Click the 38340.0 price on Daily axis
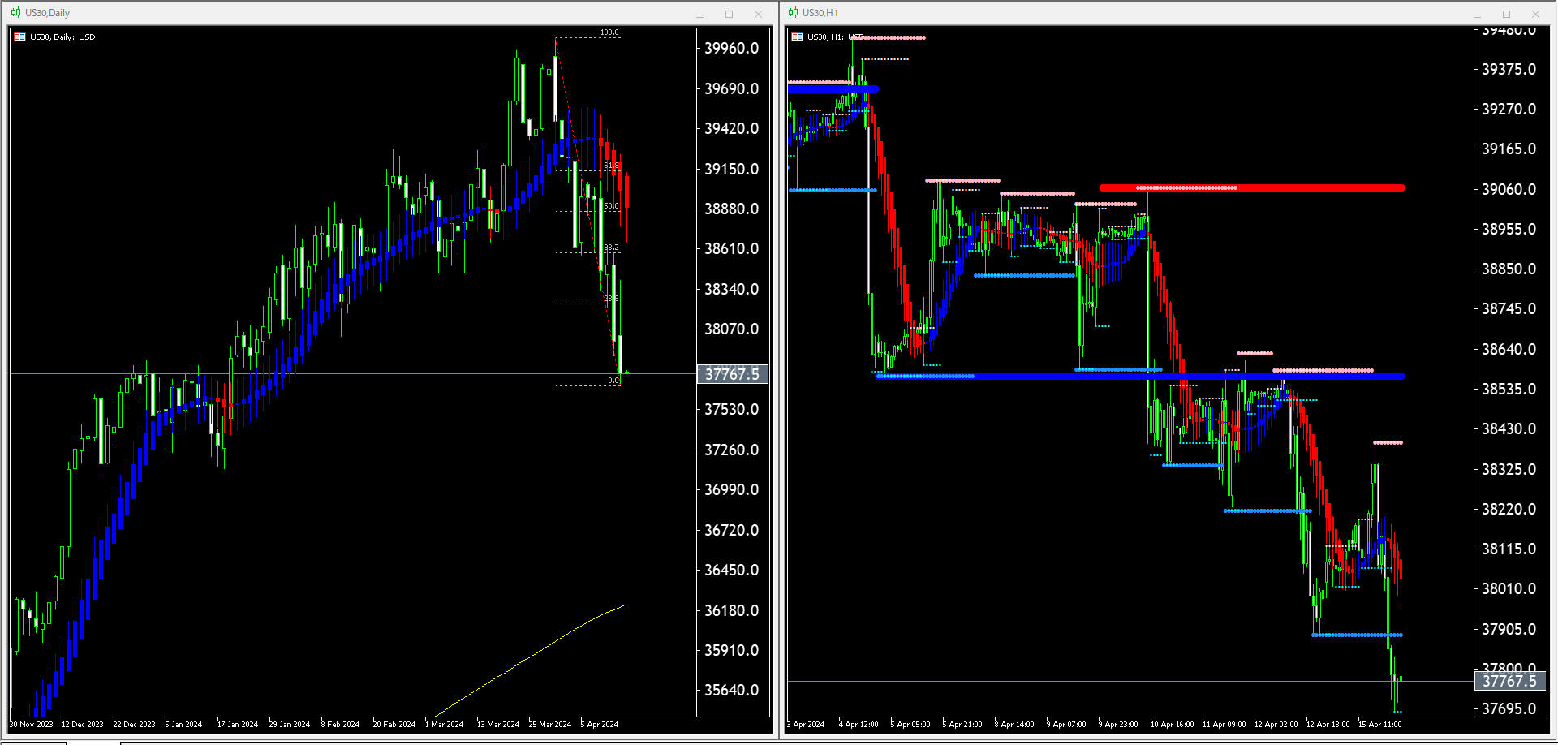Image resolution: width=1558 pixels, height=745 pixels. [x=732, y=289]
